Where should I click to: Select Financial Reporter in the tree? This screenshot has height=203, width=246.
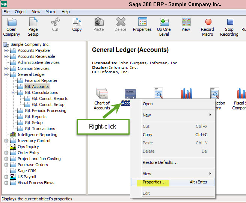41,80
